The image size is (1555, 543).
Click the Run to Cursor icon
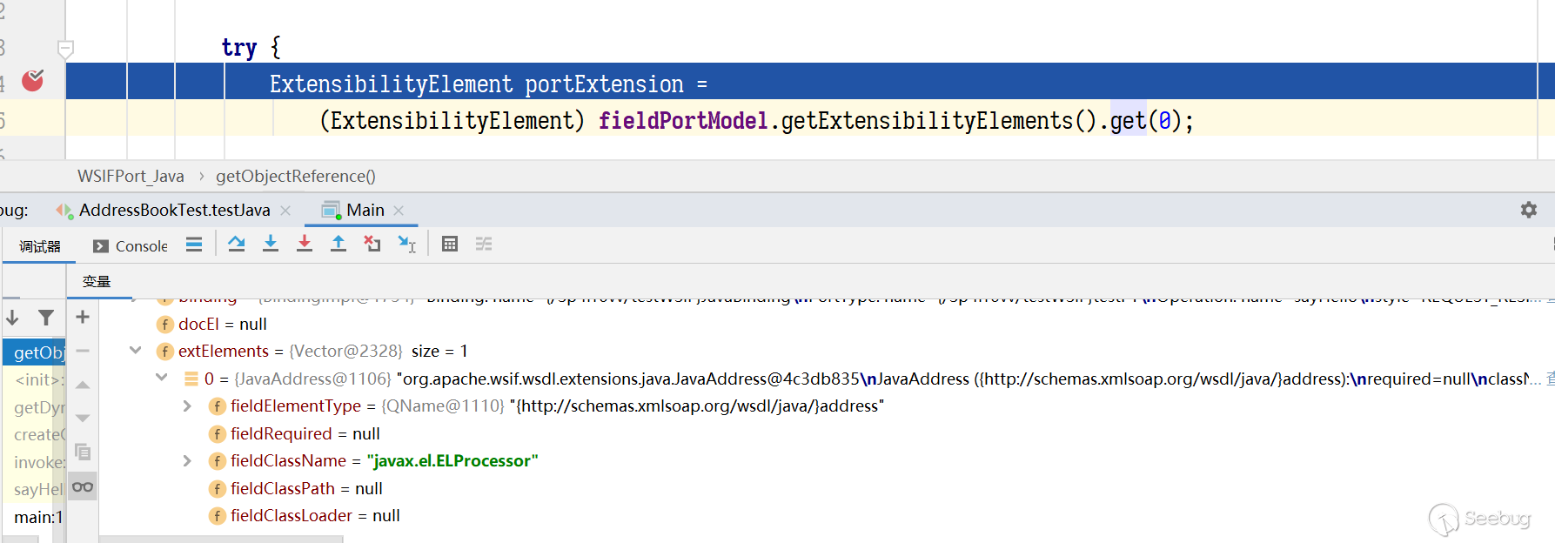click(x=406, y=245)
